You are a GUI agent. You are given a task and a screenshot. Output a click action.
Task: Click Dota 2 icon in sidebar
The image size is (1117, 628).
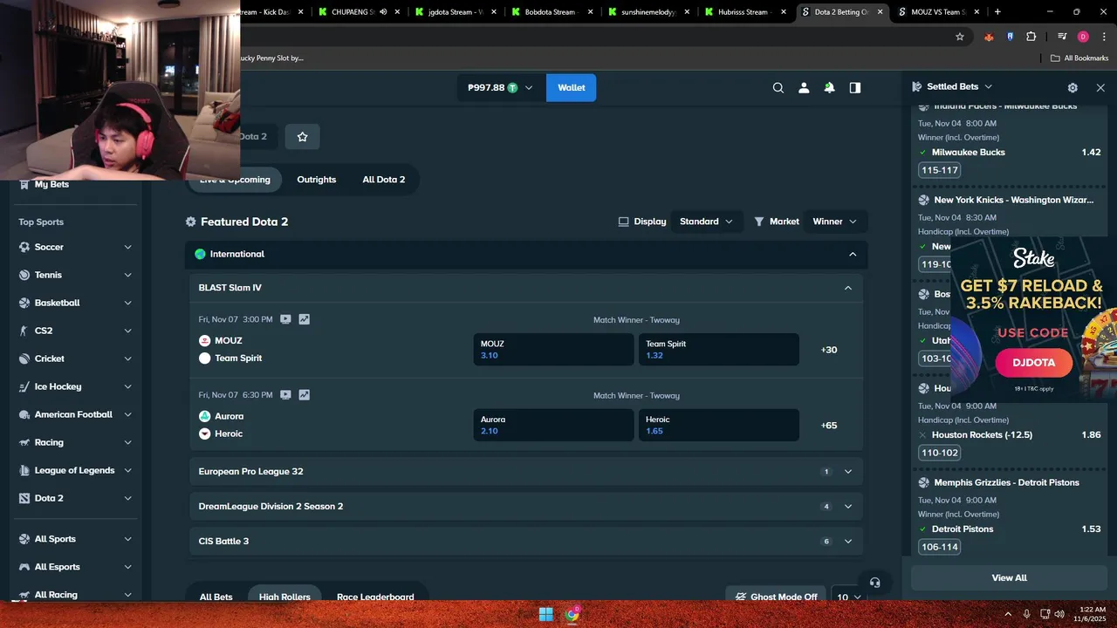(24, 498)
